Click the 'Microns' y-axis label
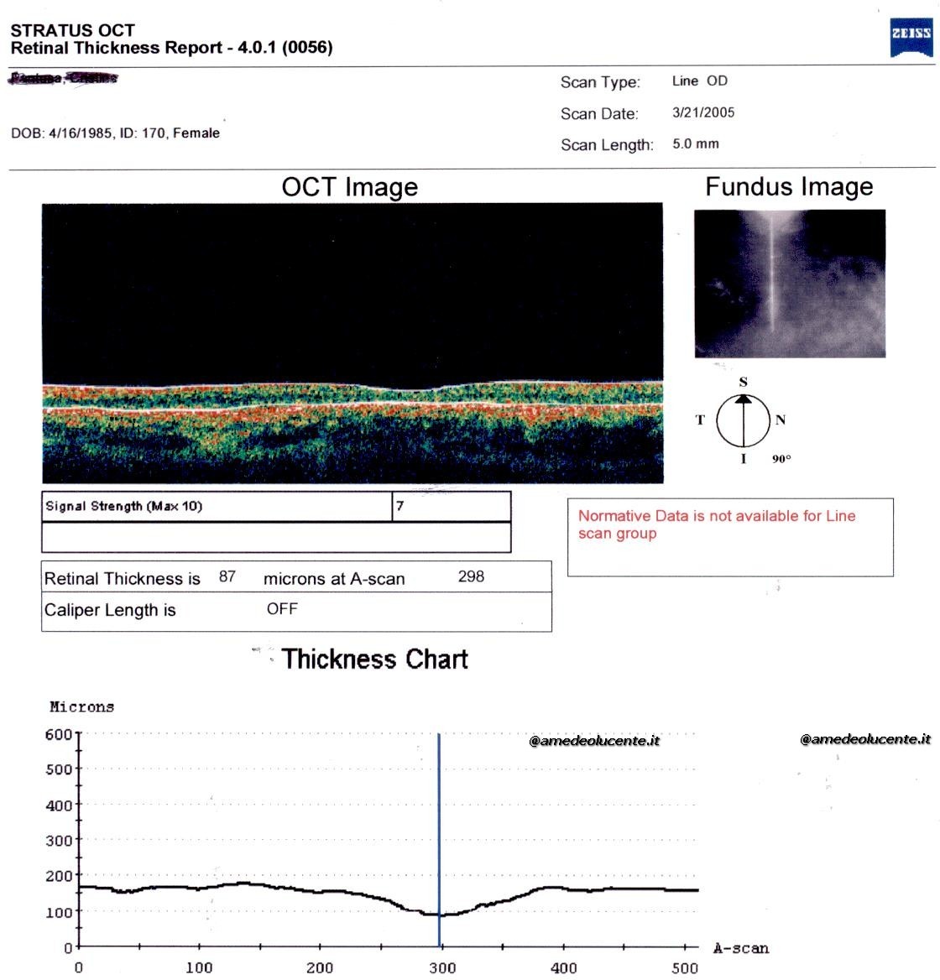The width and height of the screenshot is (940, 980). pyautogui.click(x=82, y=706)
